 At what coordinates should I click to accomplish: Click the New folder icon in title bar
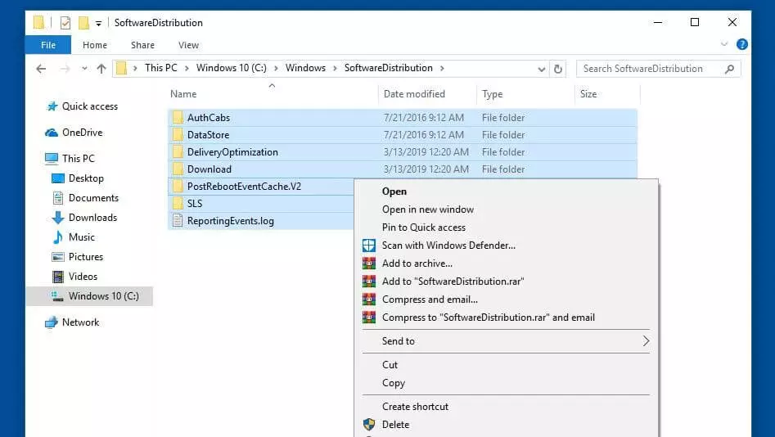point(83,23)
